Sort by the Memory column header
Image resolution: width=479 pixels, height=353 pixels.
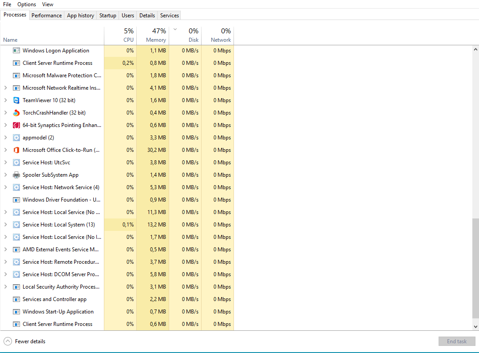tap(153, 36)
